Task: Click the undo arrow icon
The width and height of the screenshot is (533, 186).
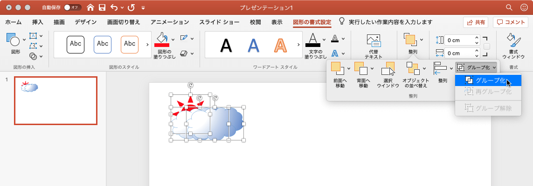Action: tap(114, 7)
